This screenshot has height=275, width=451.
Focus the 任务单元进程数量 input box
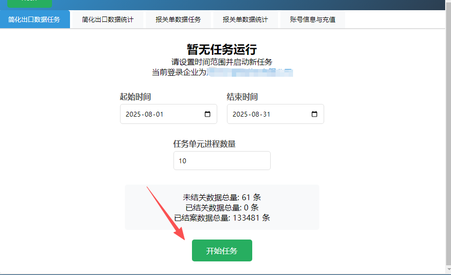(222, 161)
